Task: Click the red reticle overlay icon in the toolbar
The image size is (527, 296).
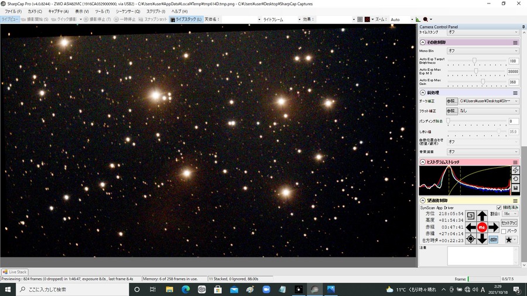Action: tap(367, 19)
